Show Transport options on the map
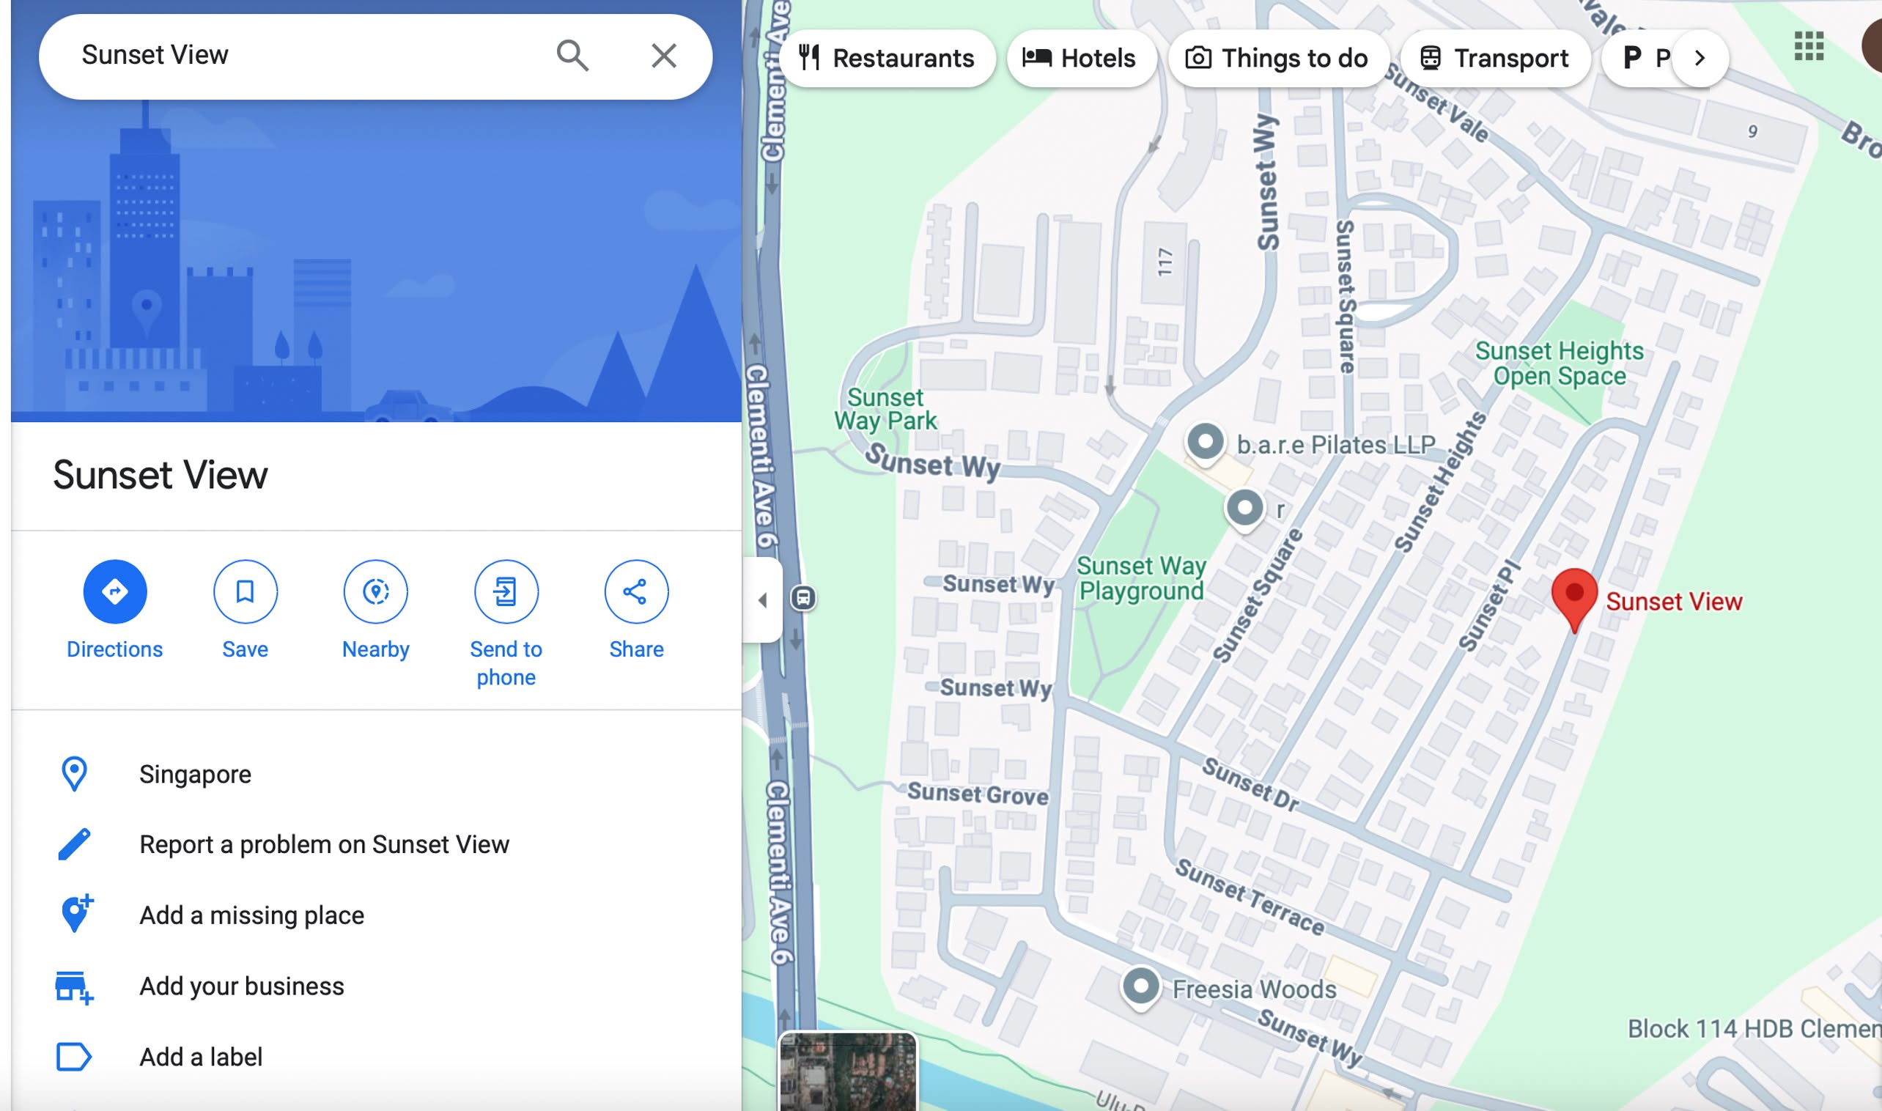Image resolution: width=1882 pixels, height=1111 pixels. pyautogui.click(x=1494, y=59)
